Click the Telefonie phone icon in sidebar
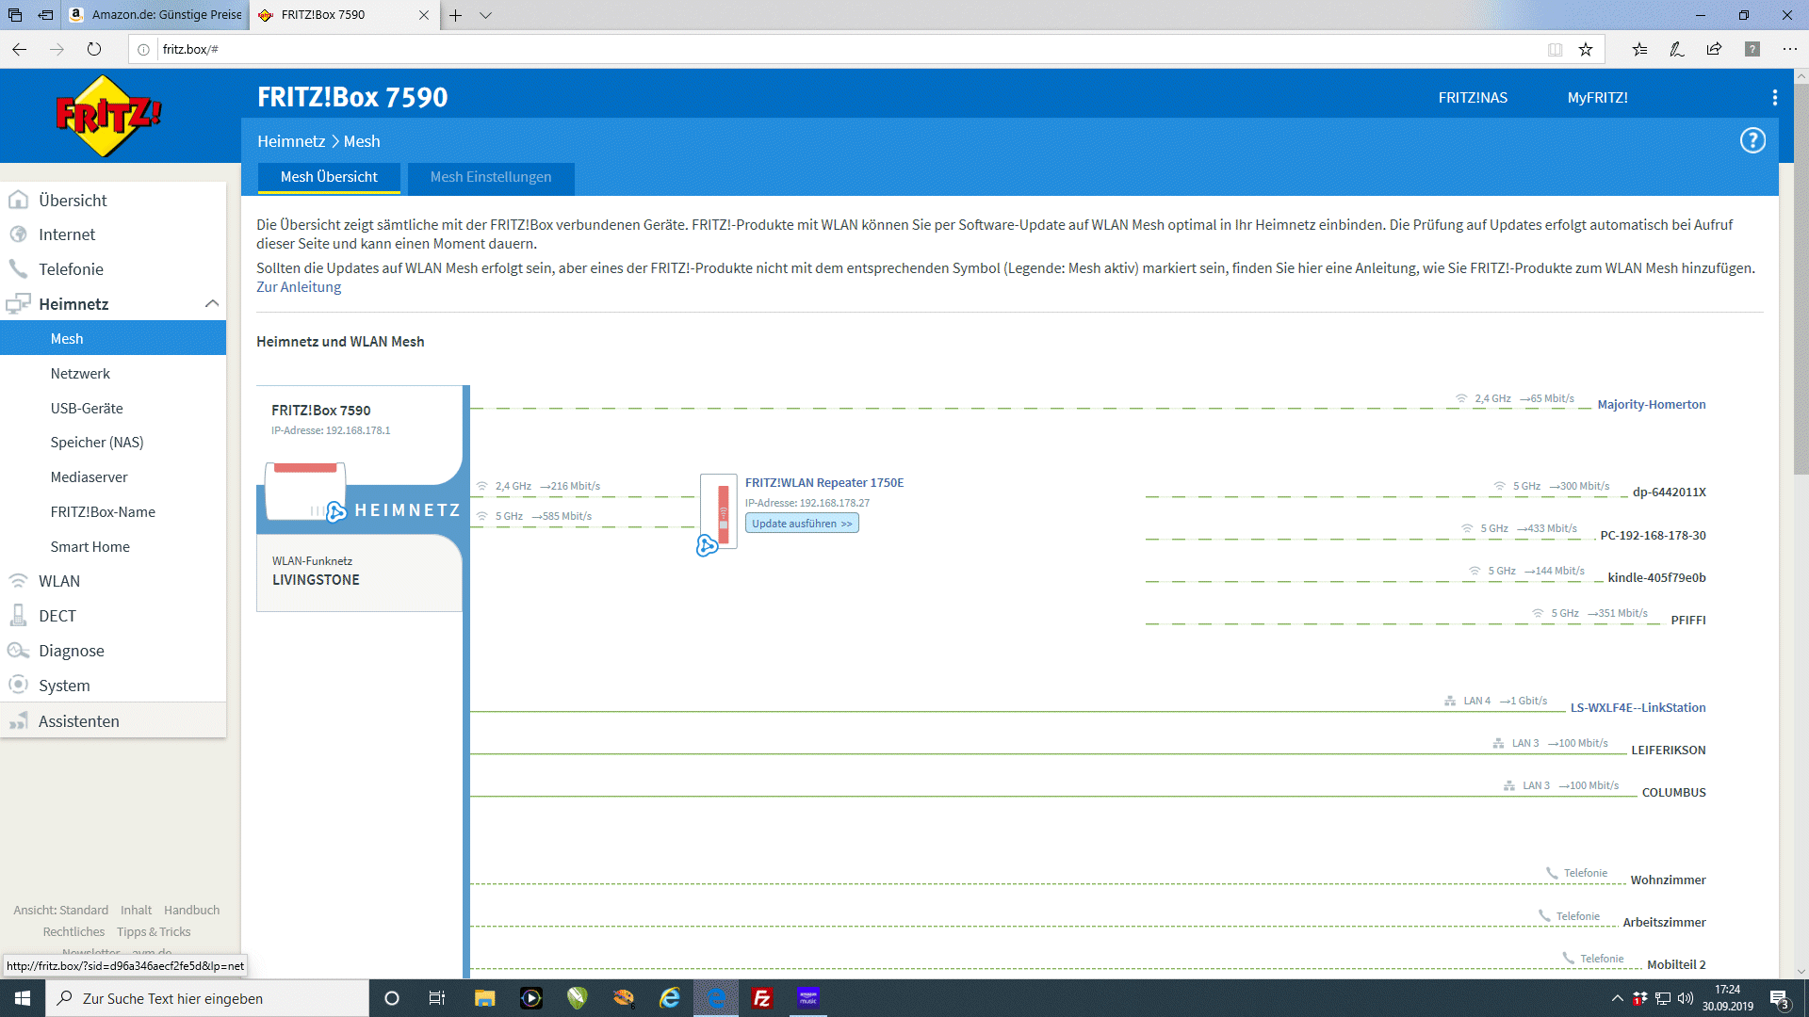Screen dimensions: 1809x1017 click(18, 269)
